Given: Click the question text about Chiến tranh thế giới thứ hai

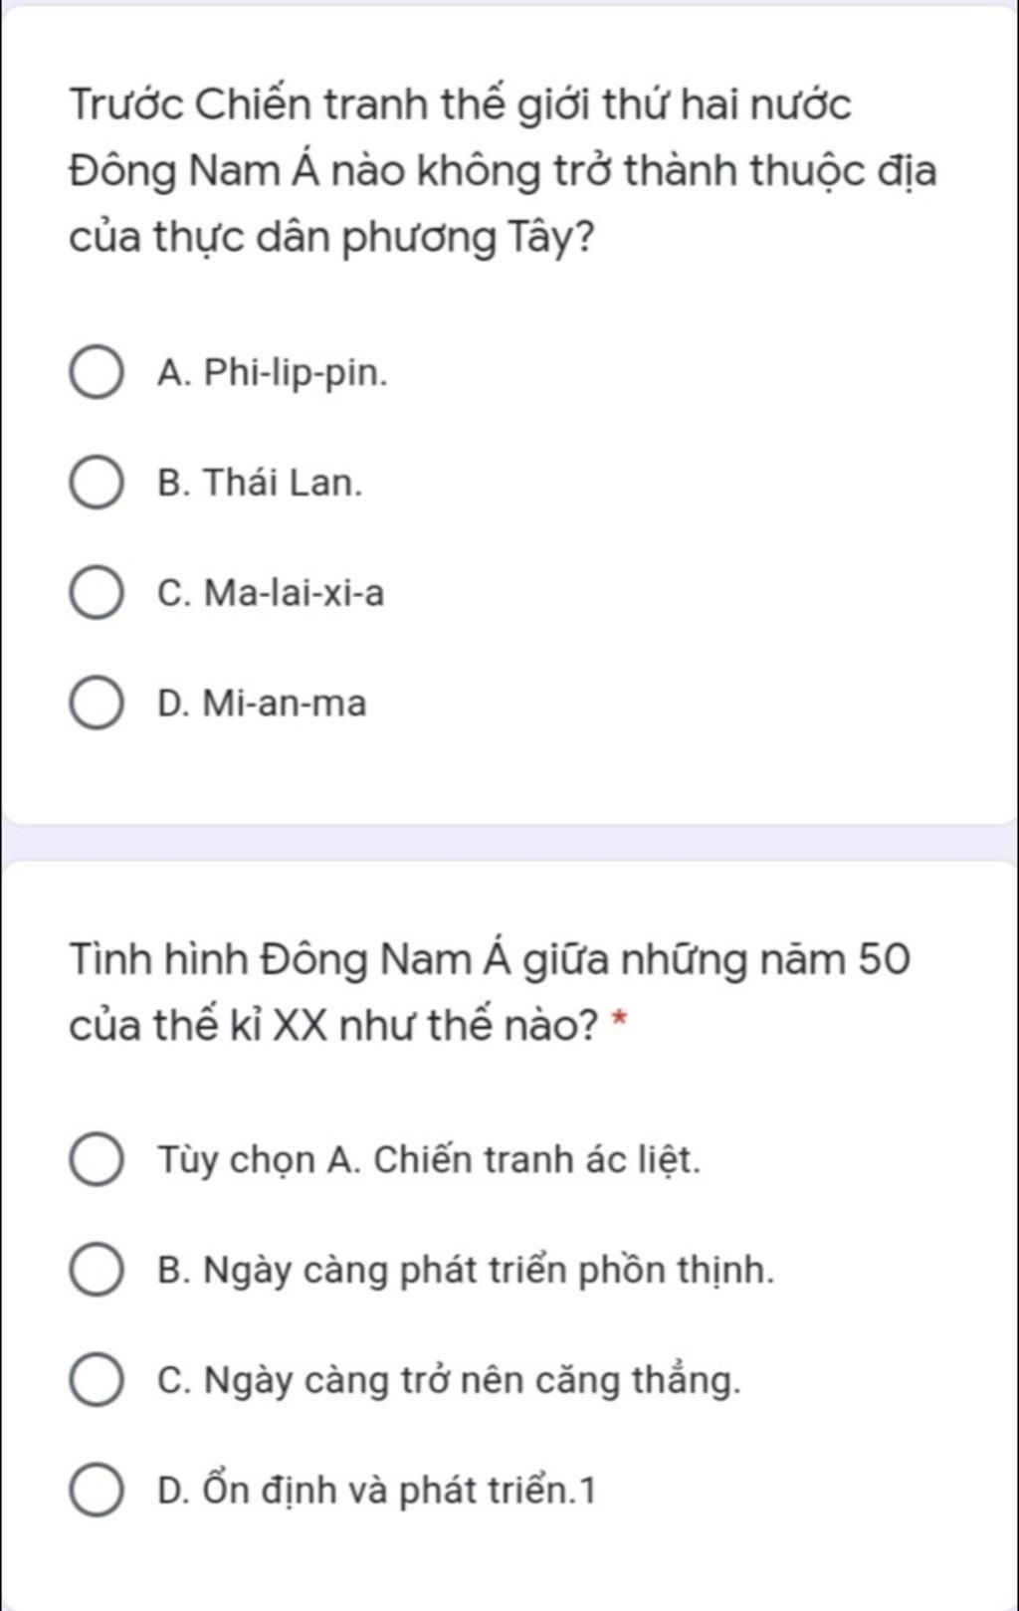Looking at the screenshot, I should (503, 171).
